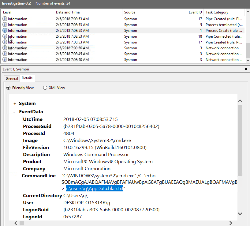This screenshot has height=226, width=250.
Task: Click info icon of 7:08:50 AM event row
Action: coord(5,48)
